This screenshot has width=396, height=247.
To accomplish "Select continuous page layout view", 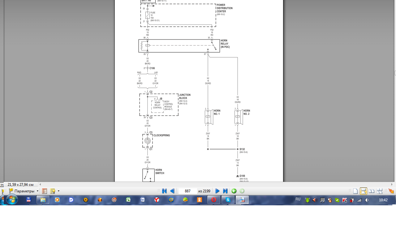I will coord(363,191).
